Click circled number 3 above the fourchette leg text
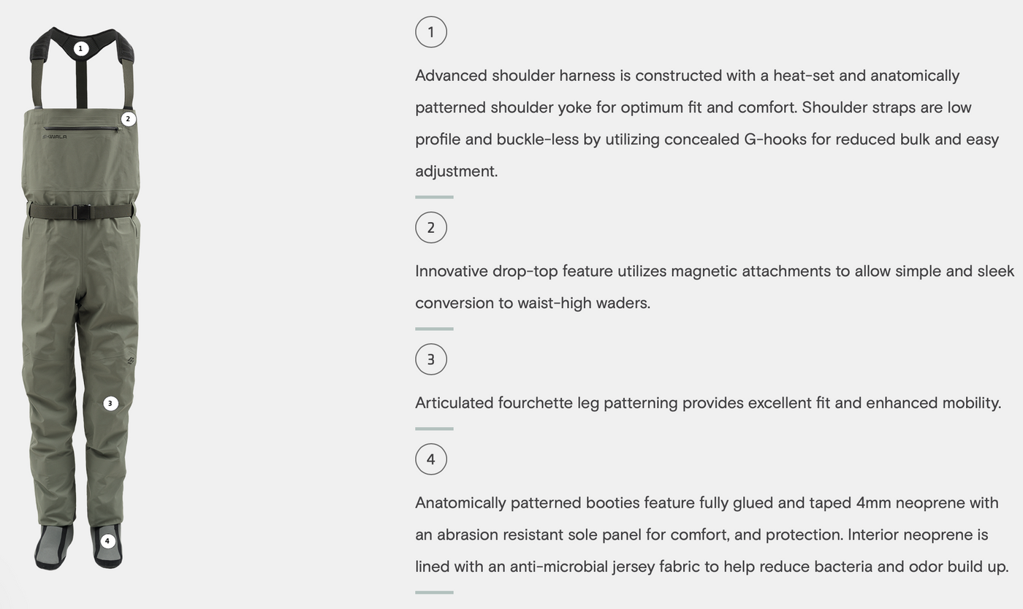1023x609 pixels. (430, 359)
